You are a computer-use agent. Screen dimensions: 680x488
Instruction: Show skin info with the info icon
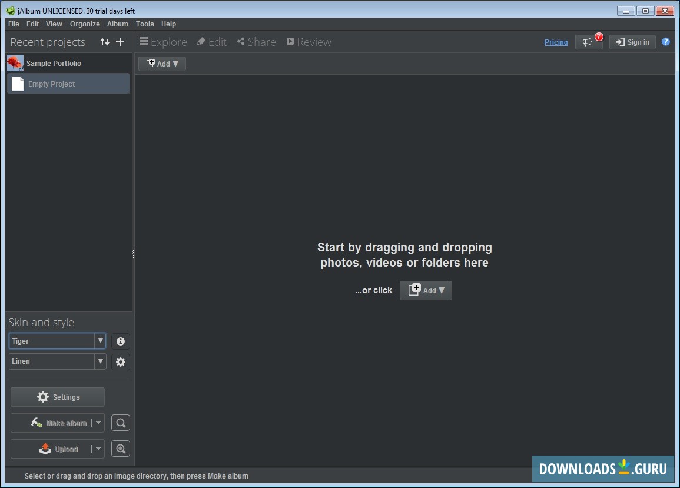coord(121,341)
